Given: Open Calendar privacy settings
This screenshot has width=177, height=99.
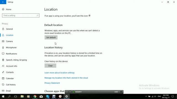Looking at the screenshot, I should (10, 78).
